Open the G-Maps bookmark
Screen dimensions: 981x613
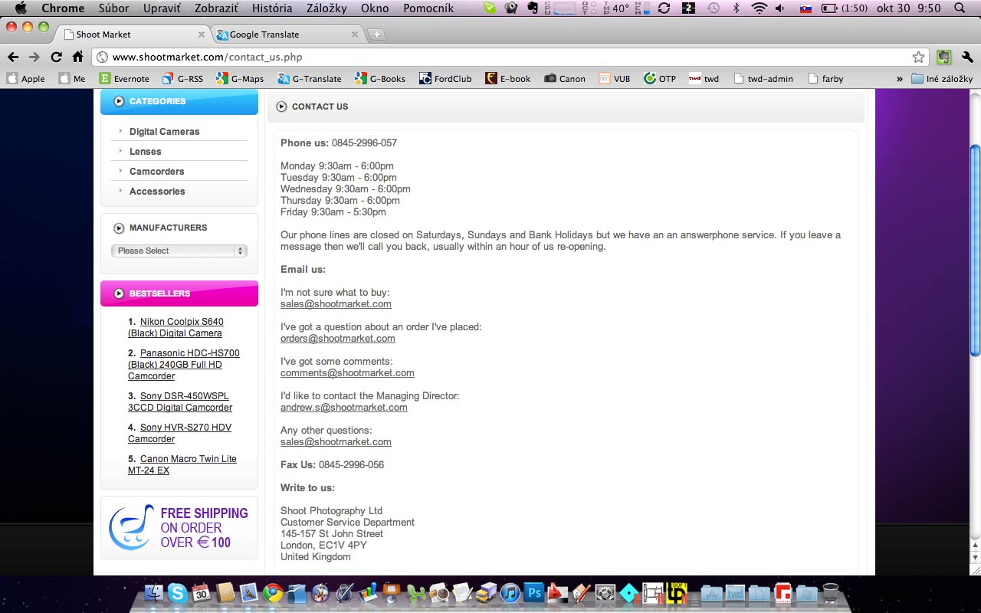tap(240, 79)
